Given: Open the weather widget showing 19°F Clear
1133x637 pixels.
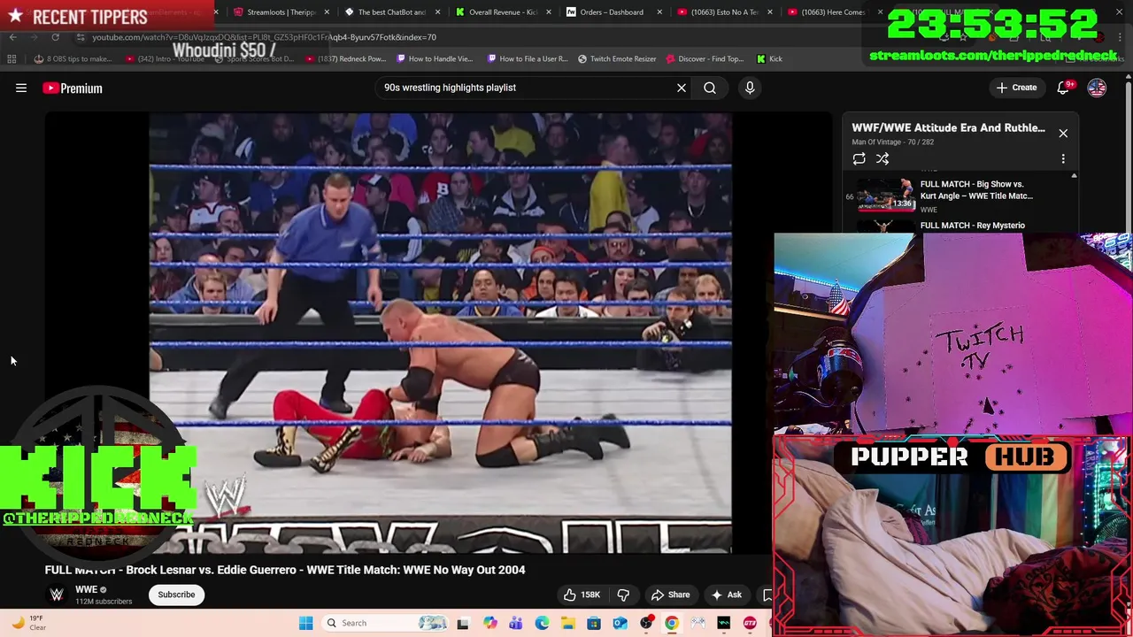Looking at the screenshot, I should (27, 623).
